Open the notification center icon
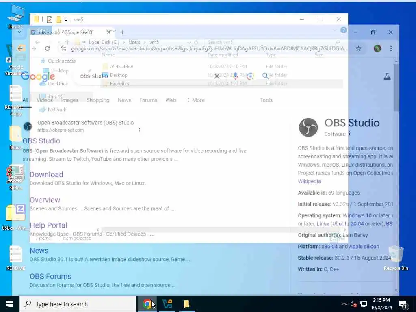Image resolution: width=416 pixels, height=312 pixels. click(x=403, y=304)
